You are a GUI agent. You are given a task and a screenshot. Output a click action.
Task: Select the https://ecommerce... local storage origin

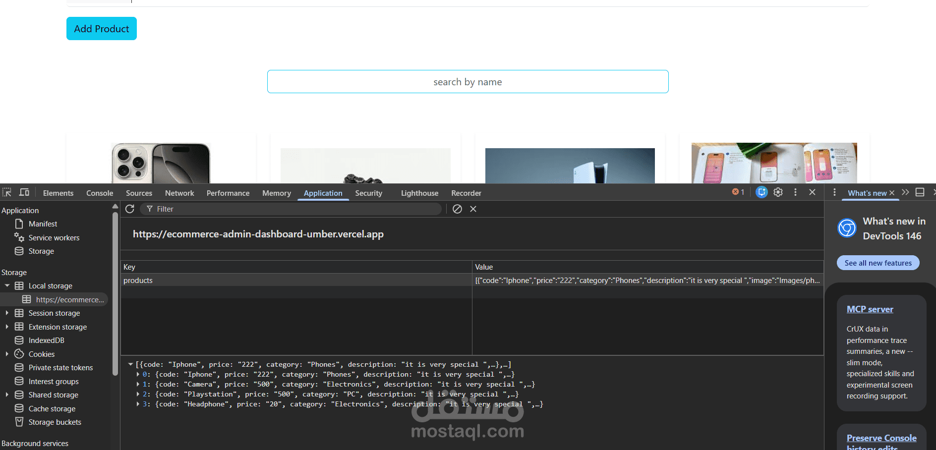pos(70,300)
